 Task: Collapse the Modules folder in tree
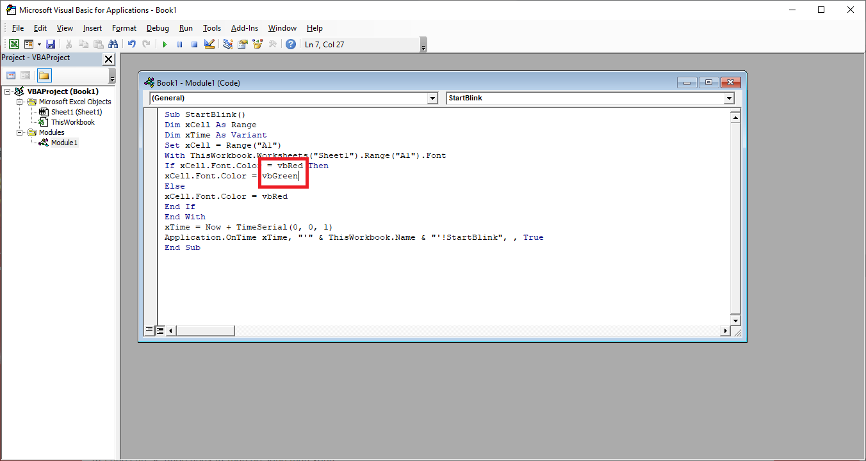point(20,132)
